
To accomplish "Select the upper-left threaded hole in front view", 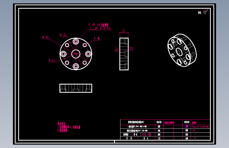I will [x=67, y=45].
